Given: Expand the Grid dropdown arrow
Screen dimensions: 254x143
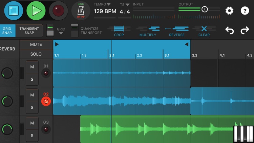Looking at the screenshot, I should [61, 34].
